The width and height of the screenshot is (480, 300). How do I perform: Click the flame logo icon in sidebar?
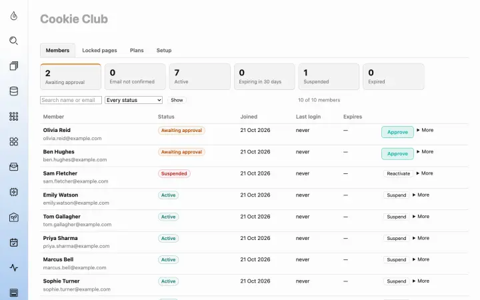point(14,15)
